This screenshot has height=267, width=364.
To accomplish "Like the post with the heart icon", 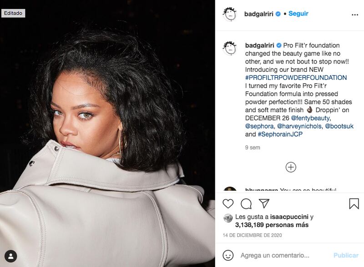I will pos(228,203).
